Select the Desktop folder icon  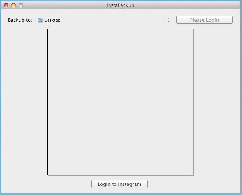40,20
